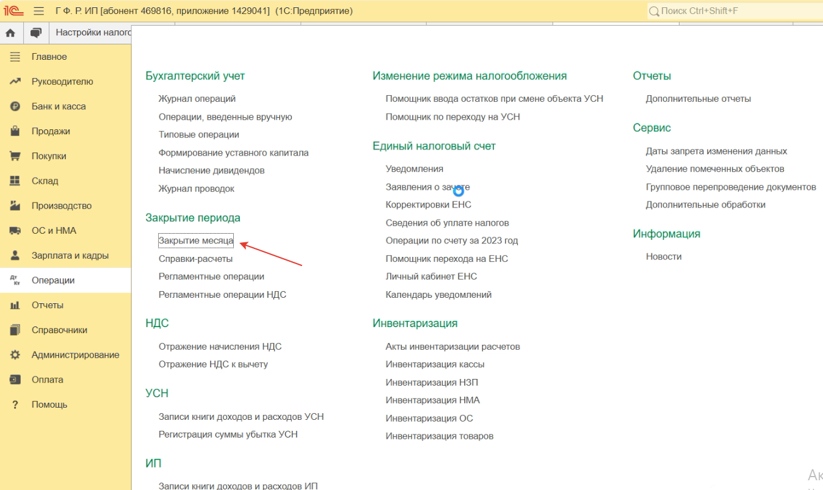Click the home icon in the top bar
Viewport: 823px width, 490px height.
coord(10,33)
